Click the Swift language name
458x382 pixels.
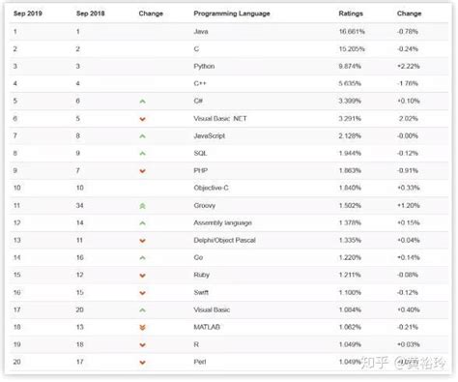click(x=201, y=292)
